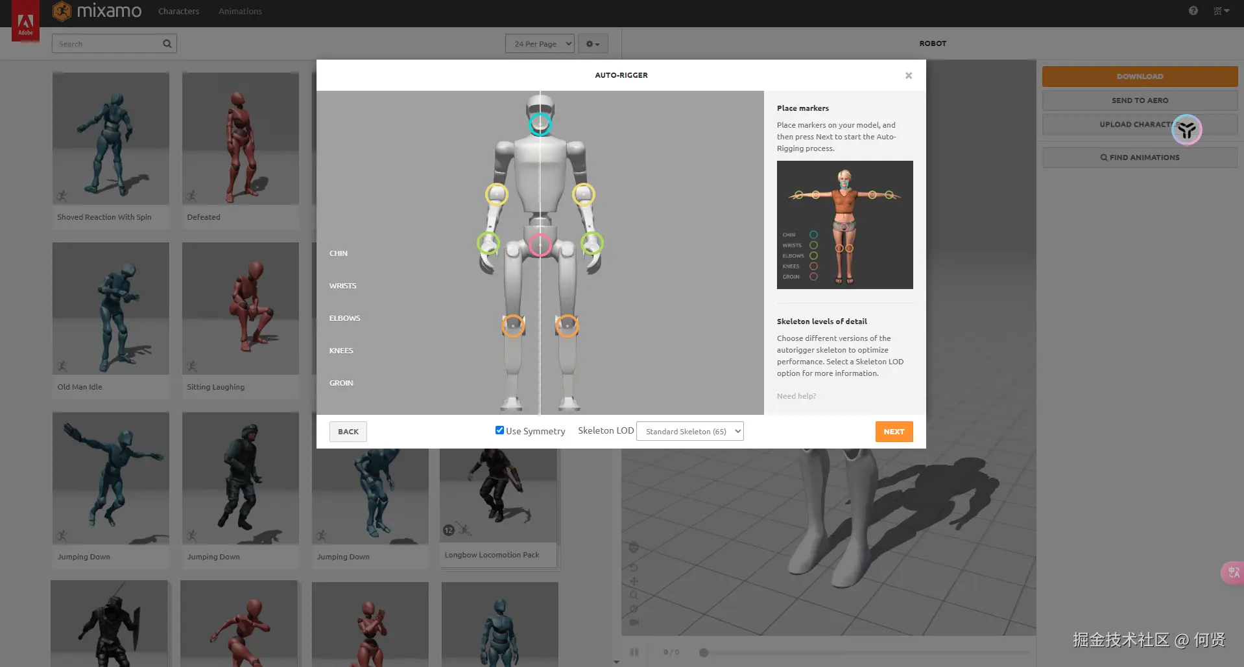The image size is (1244, 667).
Task: Open the Characters tab
Action: pos(178,11)
